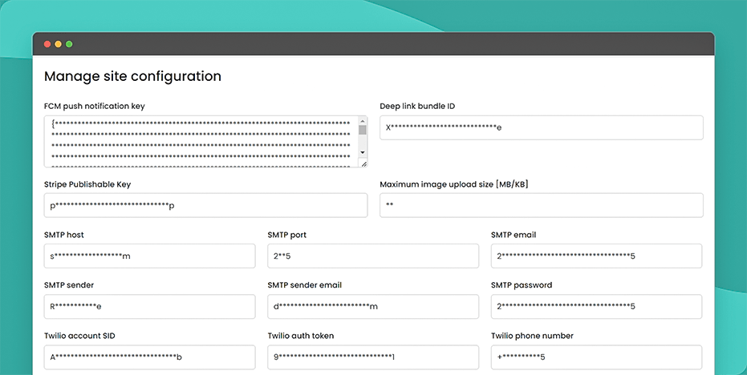Click the Twilio phone number label
The width and height of the screenshot is (747, 375).
click(532, 336)
